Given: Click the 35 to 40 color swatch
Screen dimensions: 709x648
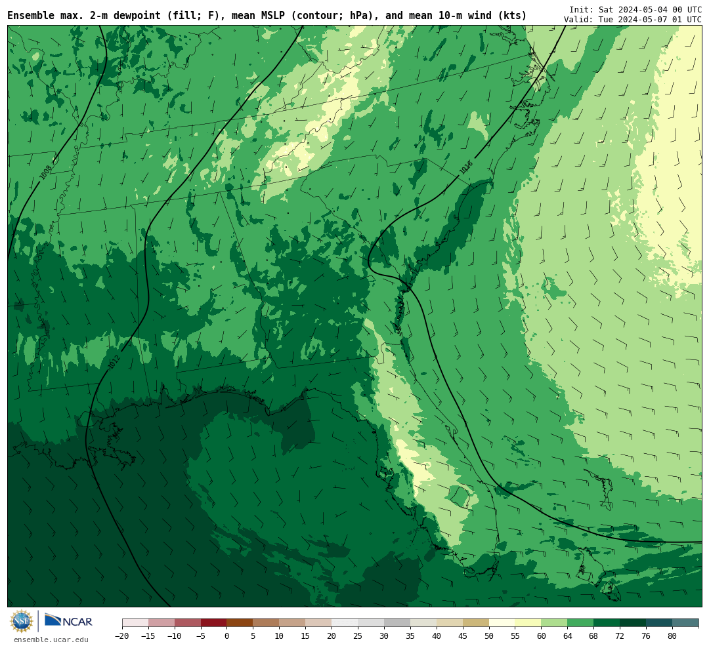Looking at the screenshot, I should coord(423,623).
